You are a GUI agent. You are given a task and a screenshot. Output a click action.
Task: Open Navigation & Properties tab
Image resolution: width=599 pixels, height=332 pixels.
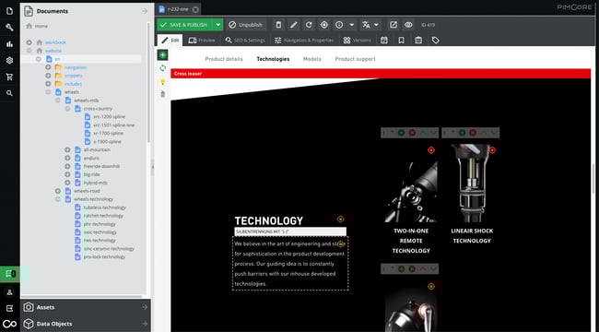point(304,41)
